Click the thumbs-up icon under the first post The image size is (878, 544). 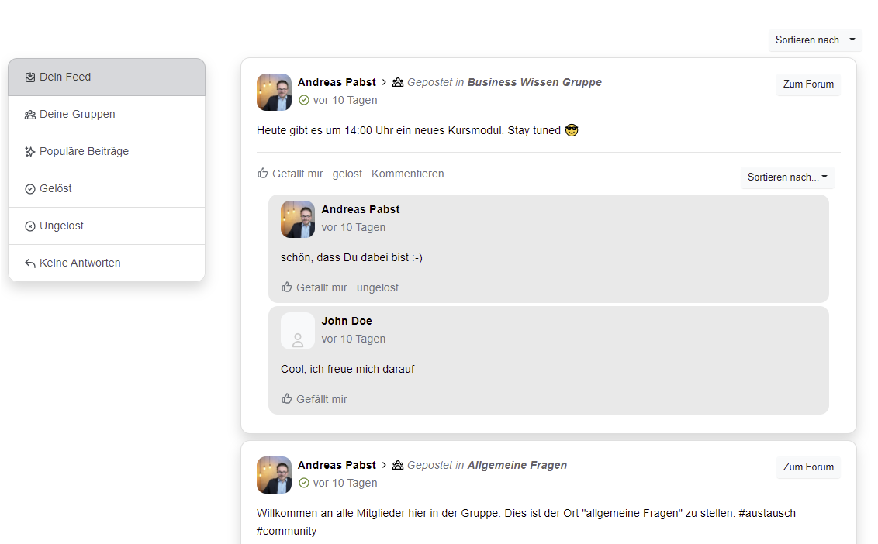point(263,174)
